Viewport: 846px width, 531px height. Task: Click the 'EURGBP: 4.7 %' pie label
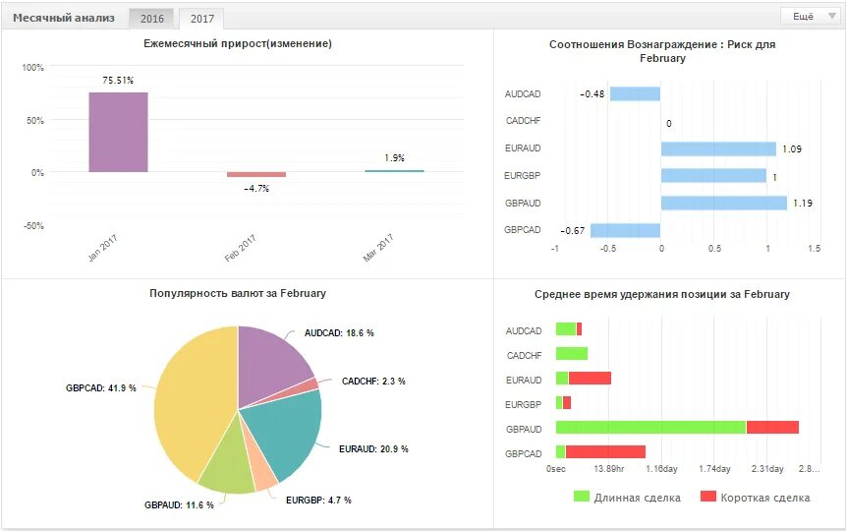coord(318,501)
